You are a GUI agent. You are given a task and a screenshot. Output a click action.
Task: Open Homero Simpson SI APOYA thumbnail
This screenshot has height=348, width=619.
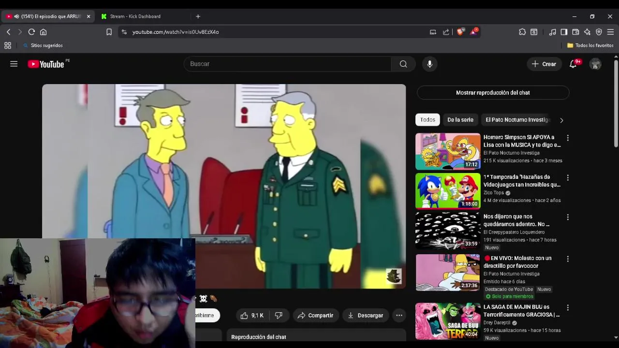coord(448,151)
